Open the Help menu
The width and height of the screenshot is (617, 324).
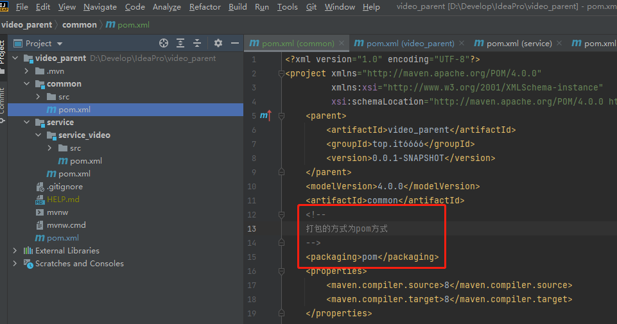pyautogui.click(x=371, y=6)
